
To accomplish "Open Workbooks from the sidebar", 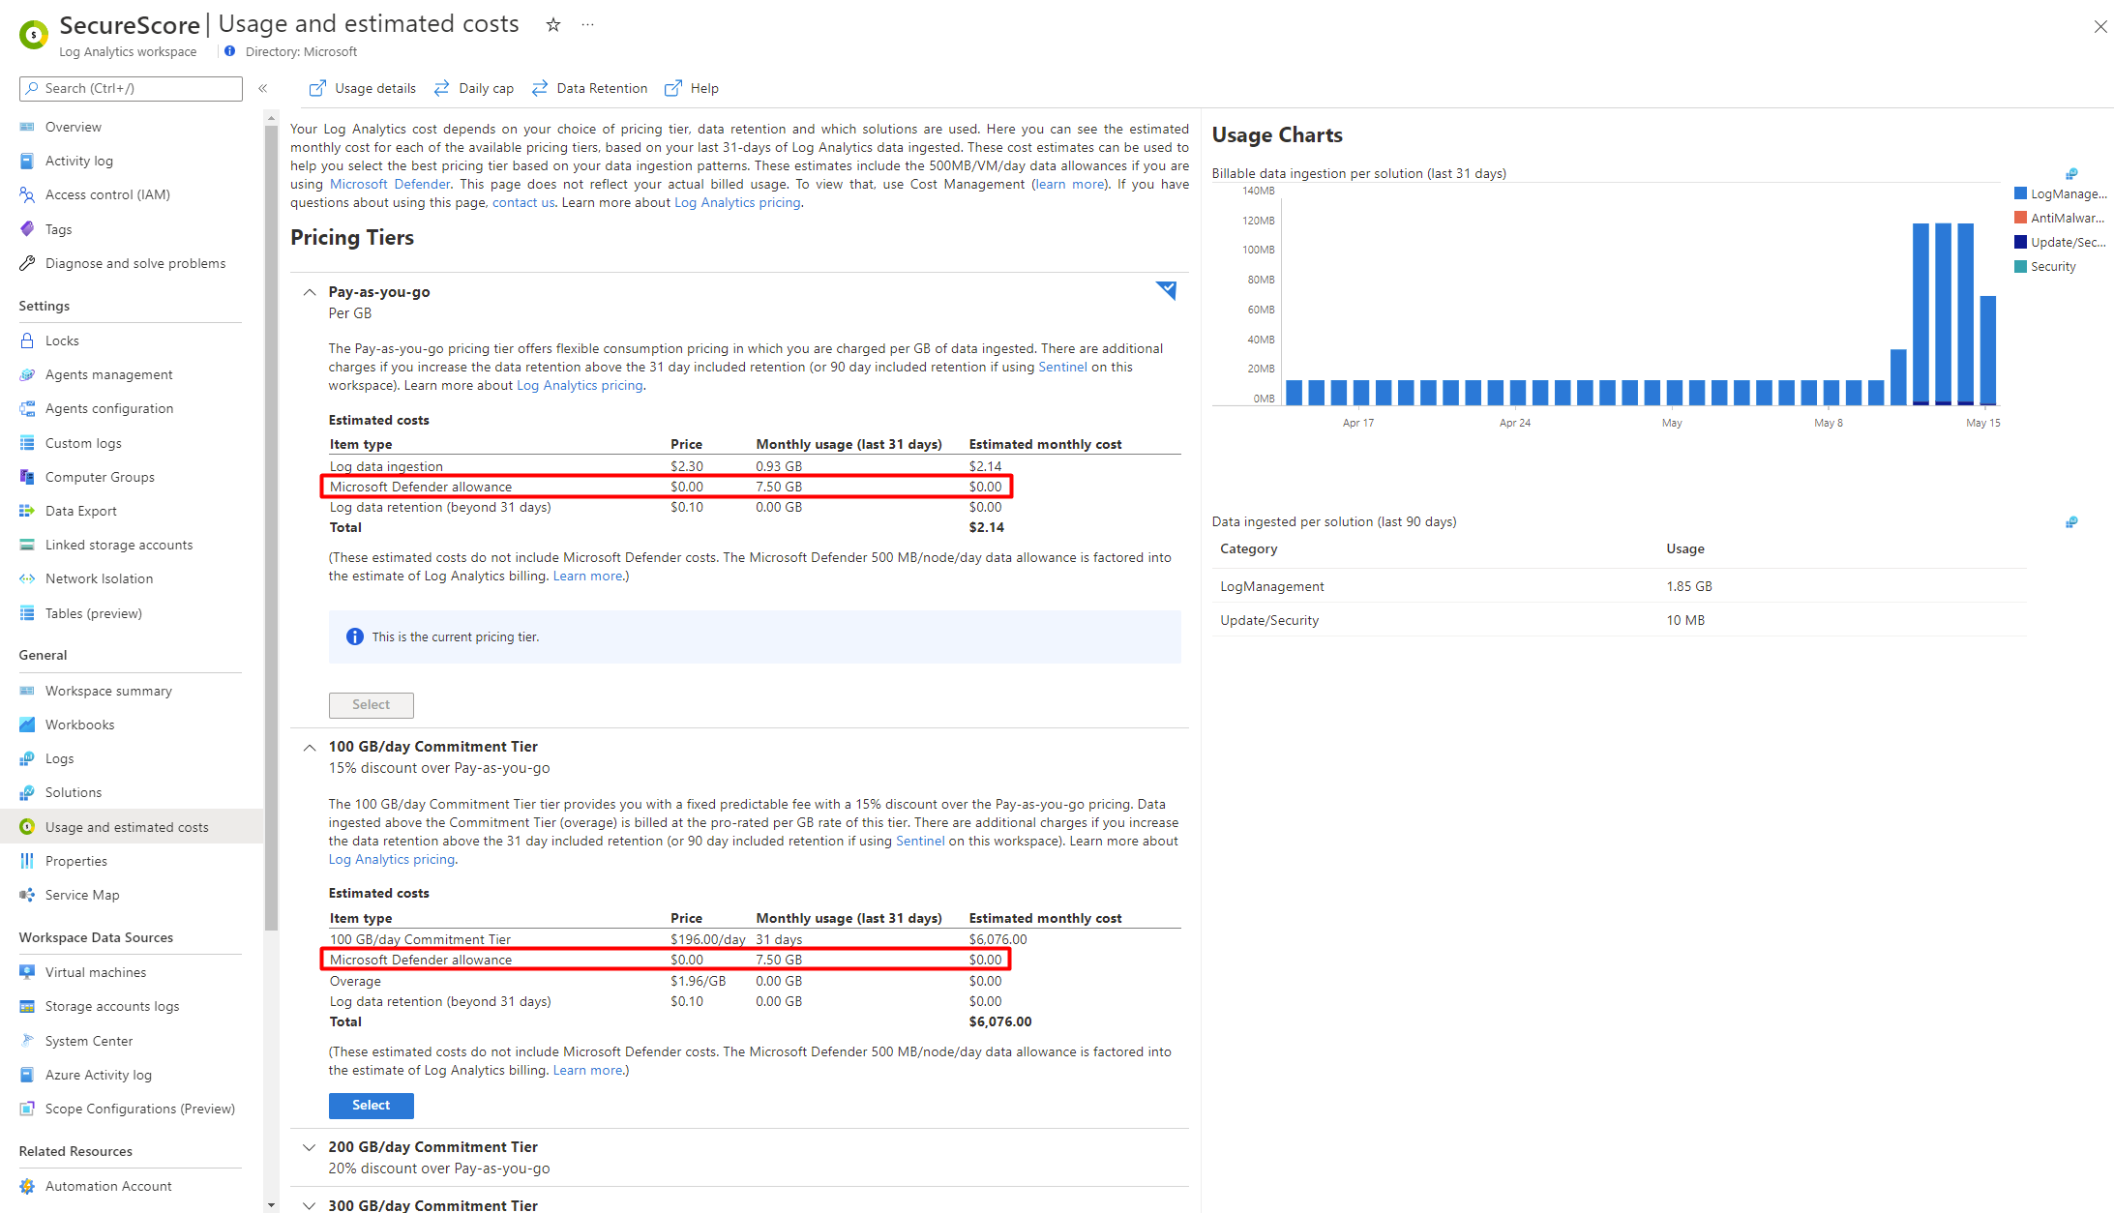I will point(79,725).
